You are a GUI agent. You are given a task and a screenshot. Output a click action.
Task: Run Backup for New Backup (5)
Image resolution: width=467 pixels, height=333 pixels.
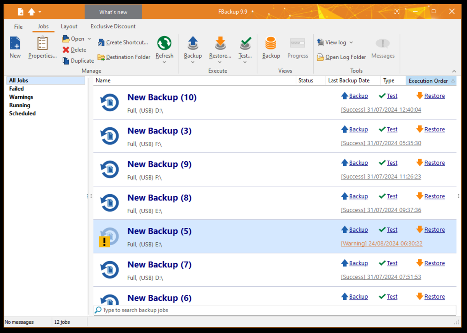(358, 229)
